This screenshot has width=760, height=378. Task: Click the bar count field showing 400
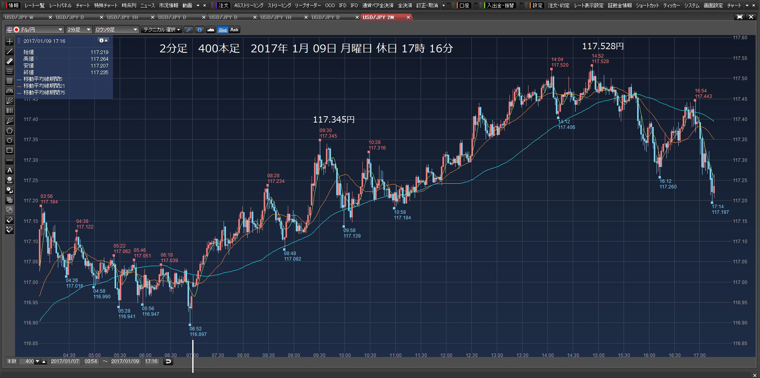pyautogui.click(x=27, y=361)
